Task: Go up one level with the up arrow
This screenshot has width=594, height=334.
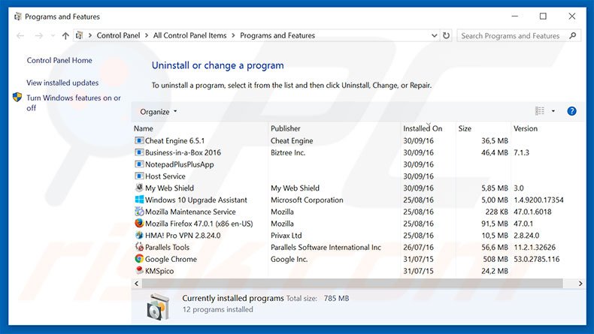Action: tap(65, 35)
